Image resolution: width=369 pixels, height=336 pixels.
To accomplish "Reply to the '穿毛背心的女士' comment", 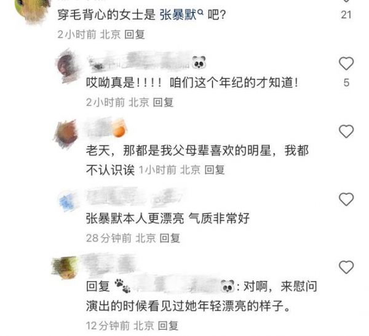I will [x=134, y=35].
